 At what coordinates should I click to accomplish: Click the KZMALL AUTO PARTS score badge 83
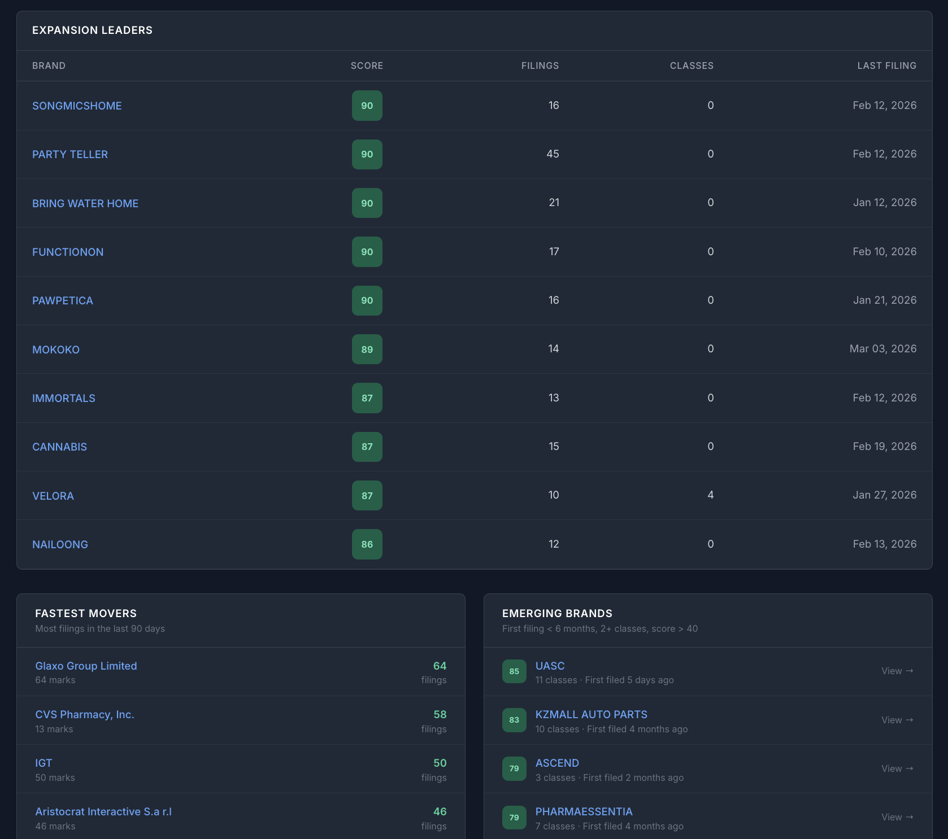(514, 720)
